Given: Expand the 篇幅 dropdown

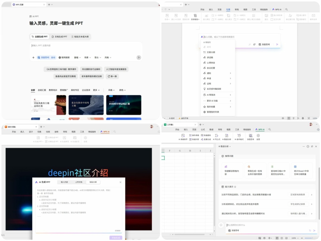Looking at the screenshot, I should click(x=77, y=57).
